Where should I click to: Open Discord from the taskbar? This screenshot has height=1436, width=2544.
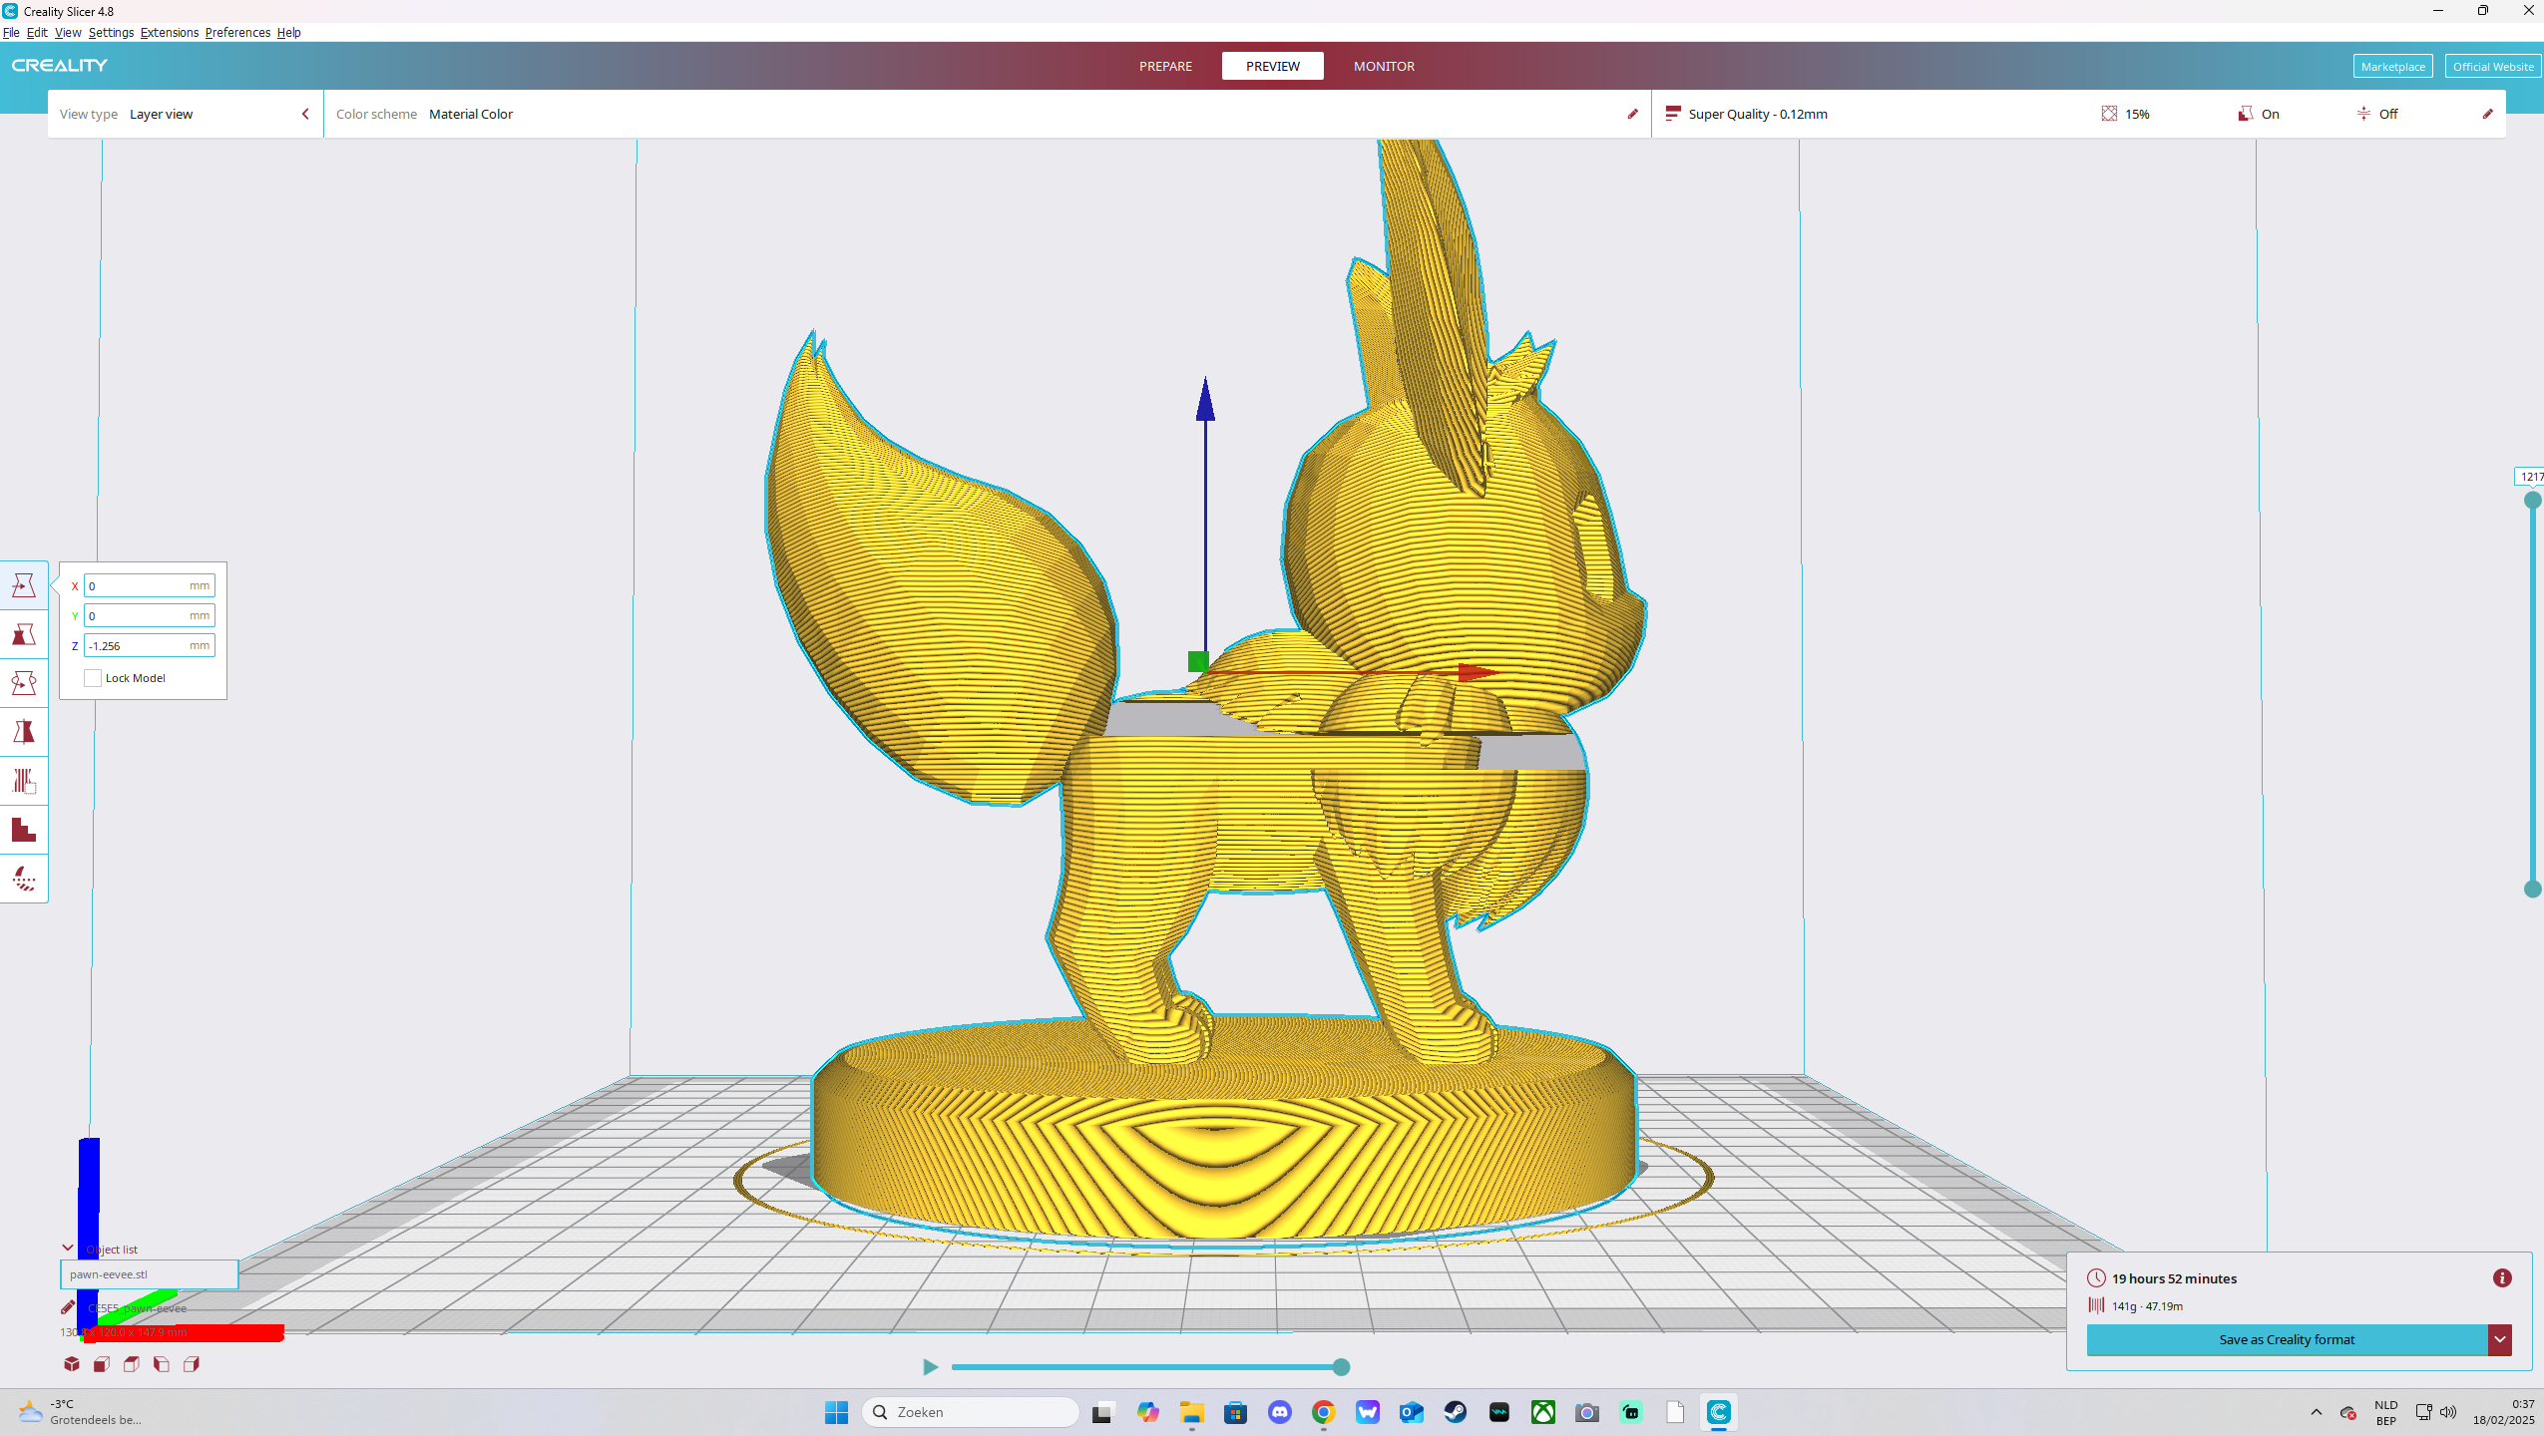(1280, 1412)
